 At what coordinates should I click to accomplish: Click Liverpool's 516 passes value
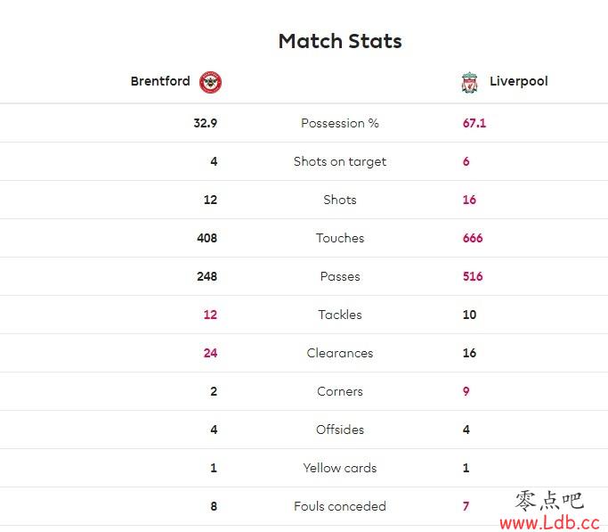click(473, 276)
